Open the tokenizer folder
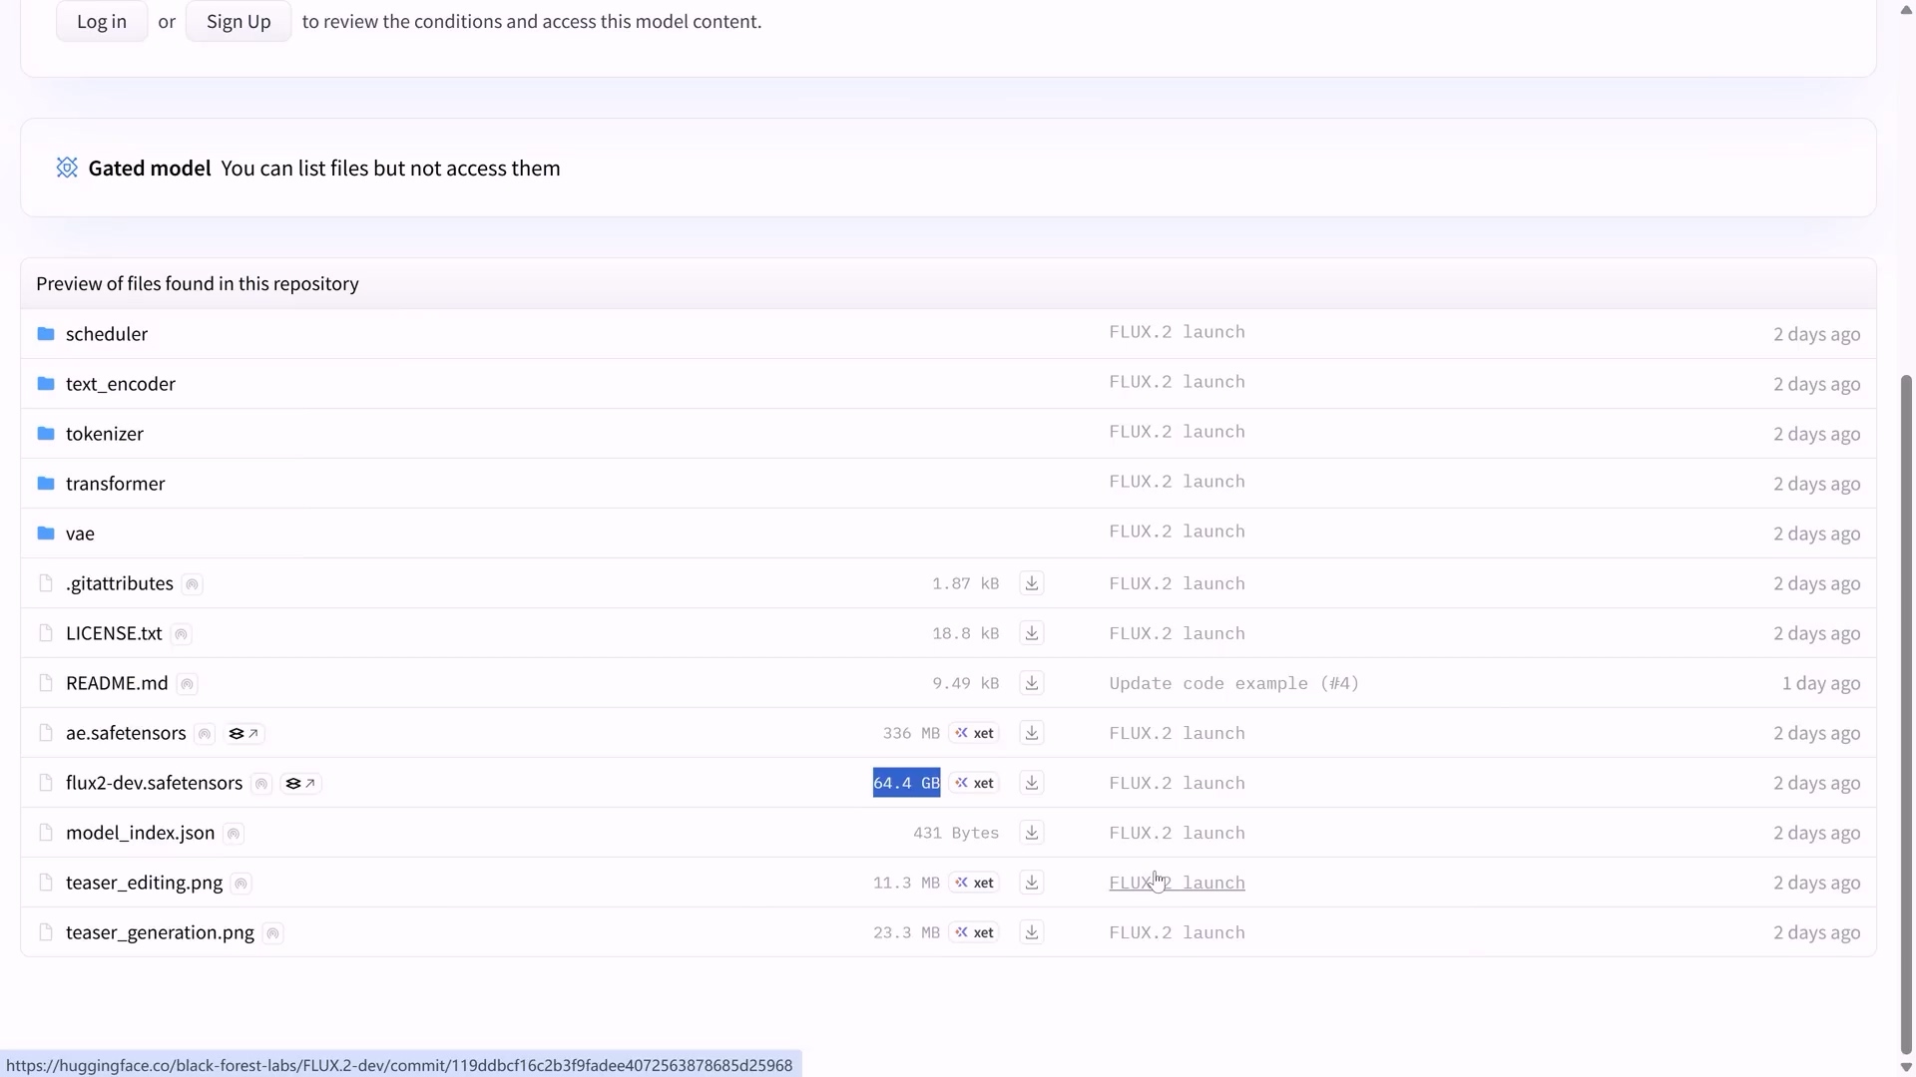Image resolution: width=1916 pixels, height=1077 pixels. pyautogui.click(x=105, y=434)
